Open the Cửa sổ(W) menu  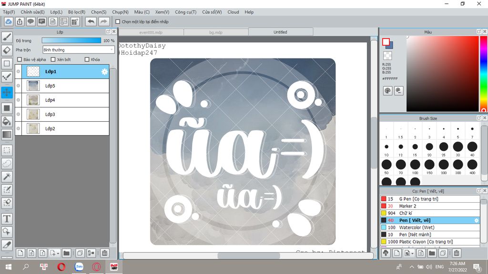click(x=212, y=12)
